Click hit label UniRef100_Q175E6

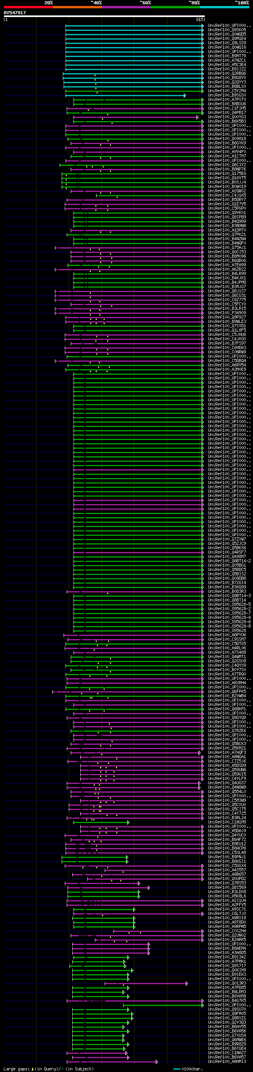227,174
